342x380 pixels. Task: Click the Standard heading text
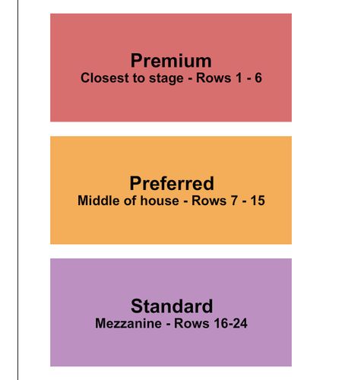pyautogui.click(x=172, y=306)
